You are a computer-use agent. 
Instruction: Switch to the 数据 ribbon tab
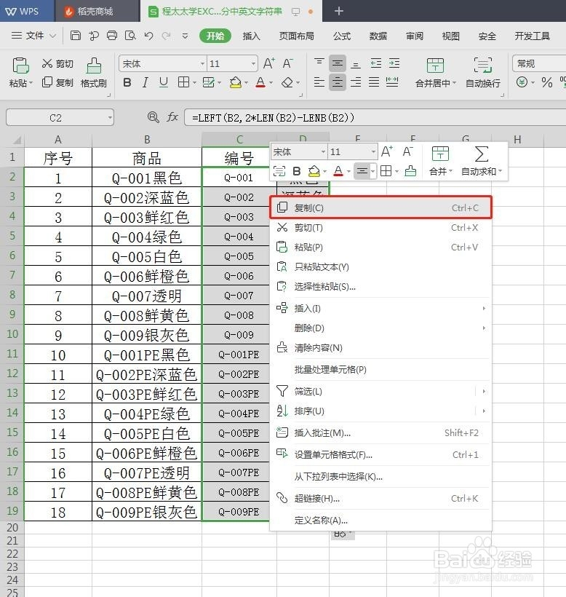378,36
